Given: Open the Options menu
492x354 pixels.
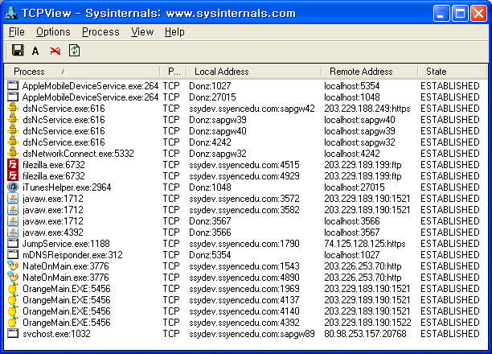Looking at the screenshot, I should coord(53,31).
